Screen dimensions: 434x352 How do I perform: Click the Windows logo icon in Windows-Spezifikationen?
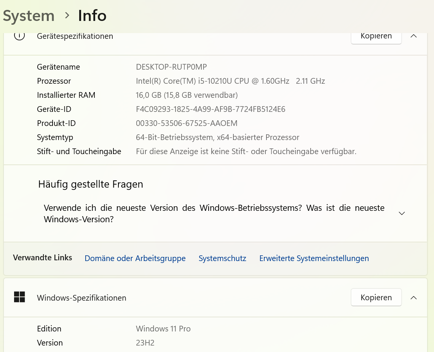click(19, 297)
